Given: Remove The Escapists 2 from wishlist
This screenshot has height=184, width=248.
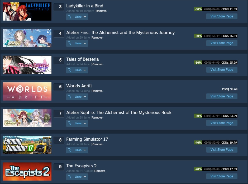Looking at the screenshot, I should [100, 171].
